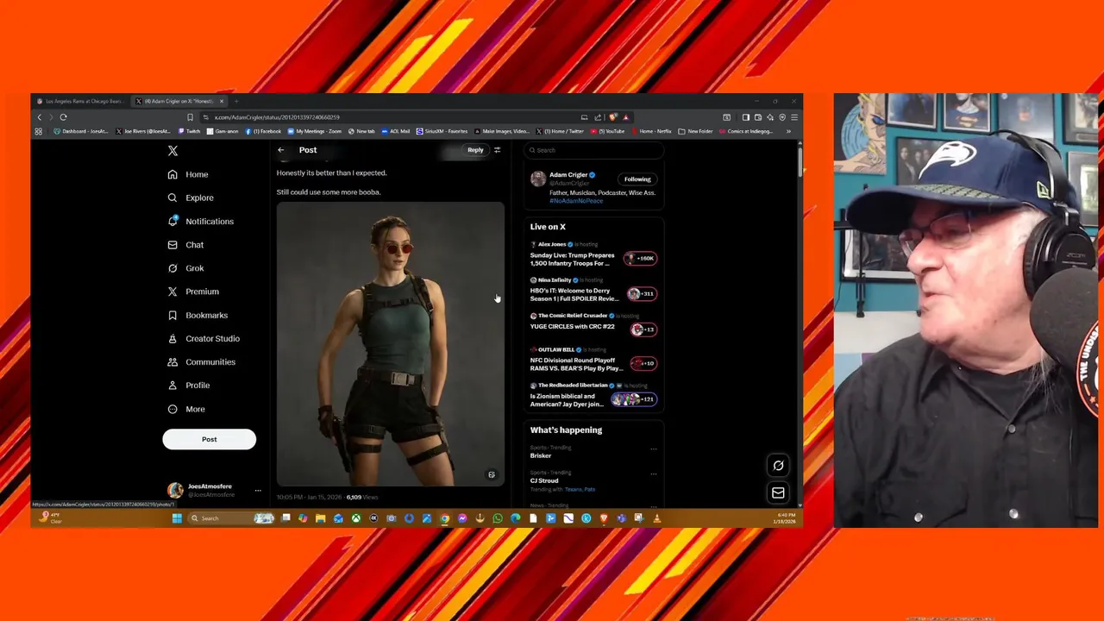Click the Windows Start button

pos(177,518)
